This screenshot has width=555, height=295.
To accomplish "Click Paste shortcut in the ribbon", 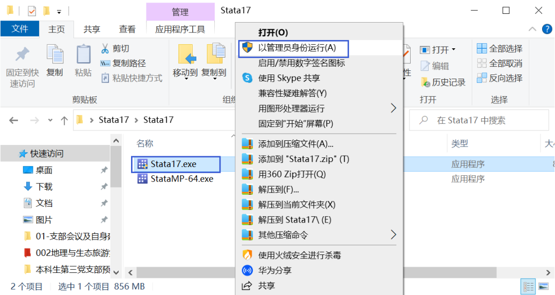I will point(132,78).
